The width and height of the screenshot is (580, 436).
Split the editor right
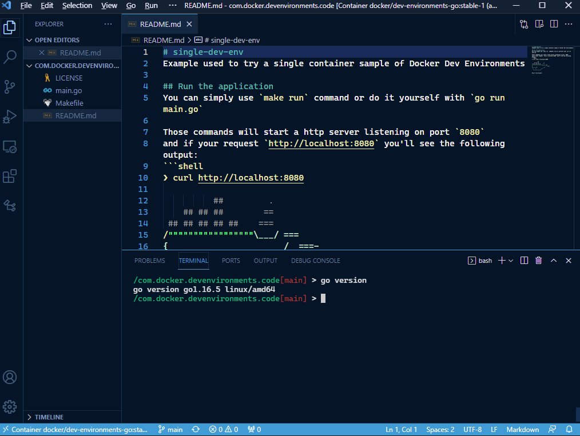[x=554, y=25]
